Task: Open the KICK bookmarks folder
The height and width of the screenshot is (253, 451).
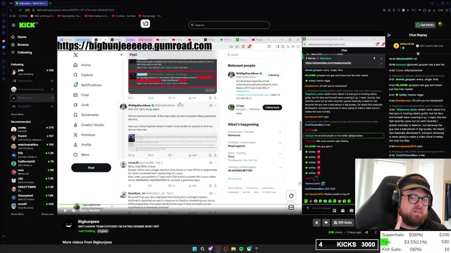Action: point(23,16)
